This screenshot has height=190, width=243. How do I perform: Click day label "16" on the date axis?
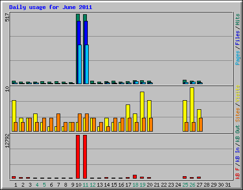tap(121, 185)
